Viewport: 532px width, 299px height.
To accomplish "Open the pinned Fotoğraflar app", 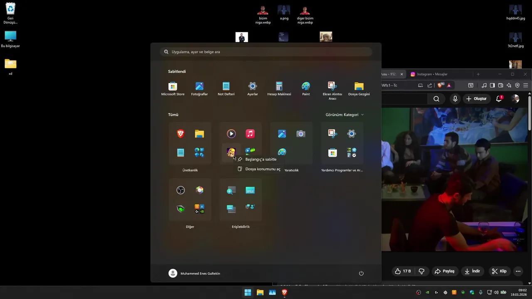I will click(199, 89).
